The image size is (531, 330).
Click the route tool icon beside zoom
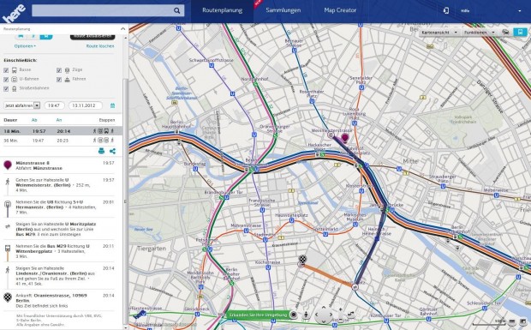tap(351, 315)
